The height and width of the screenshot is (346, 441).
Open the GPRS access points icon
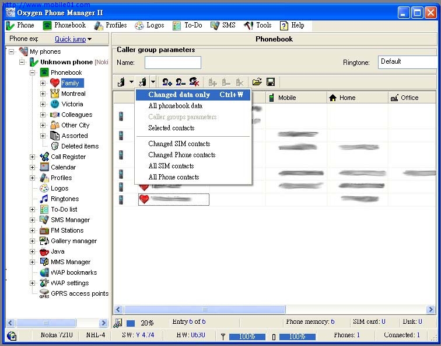pos(44,293)
